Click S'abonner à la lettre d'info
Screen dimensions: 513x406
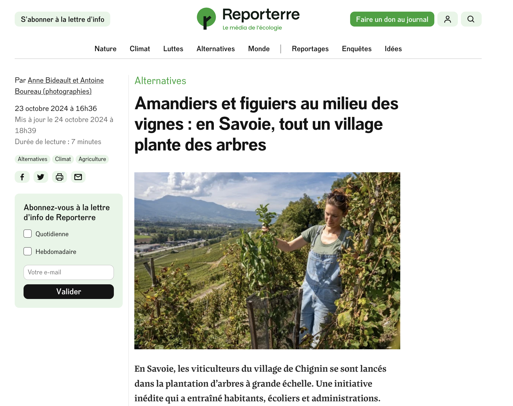pos(63,19)
